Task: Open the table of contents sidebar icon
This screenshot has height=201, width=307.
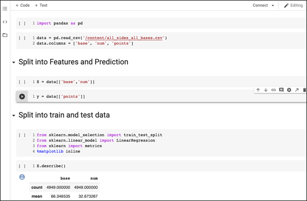Action: pos(5,9)
